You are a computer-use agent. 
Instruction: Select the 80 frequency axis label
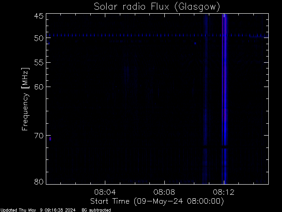[x=39, y=182]
